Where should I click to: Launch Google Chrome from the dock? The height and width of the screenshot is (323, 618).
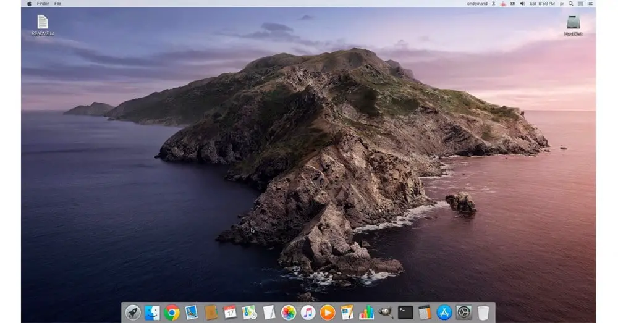[x=172, y=313]
